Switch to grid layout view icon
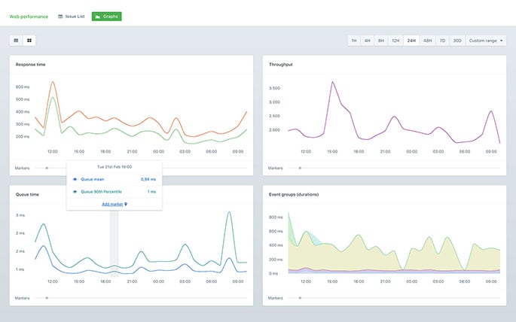 coord(29,40)
